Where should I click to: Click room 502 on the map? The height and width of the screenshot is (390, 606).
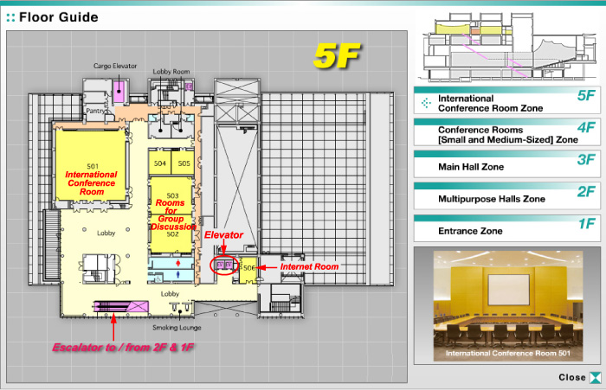(x=171, y=234)
